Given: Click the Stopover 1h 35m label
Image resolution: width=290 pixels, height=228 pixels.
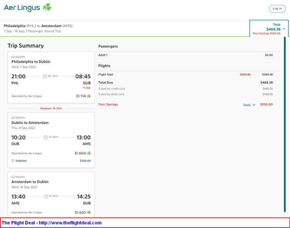Looking at the screenshot, I should pyautogui.click(x=51, y=108).
